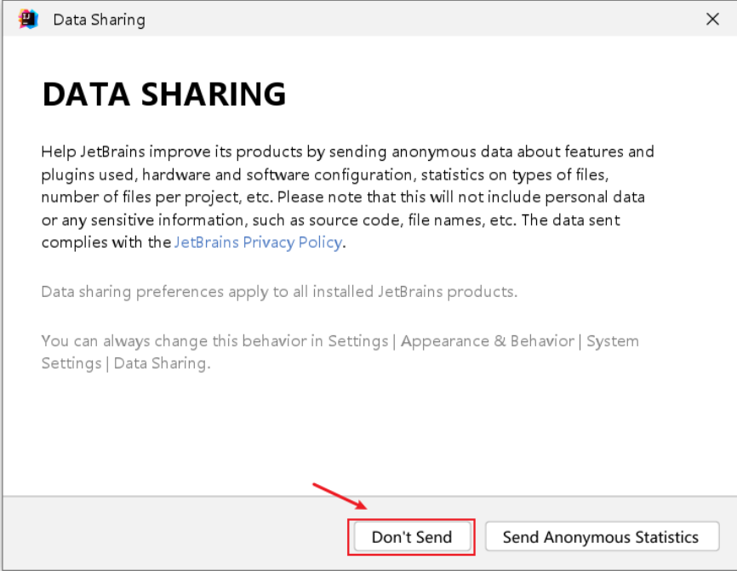Select Send Anonymous Statistics button

pyautogui.click(x=602, y=537)
